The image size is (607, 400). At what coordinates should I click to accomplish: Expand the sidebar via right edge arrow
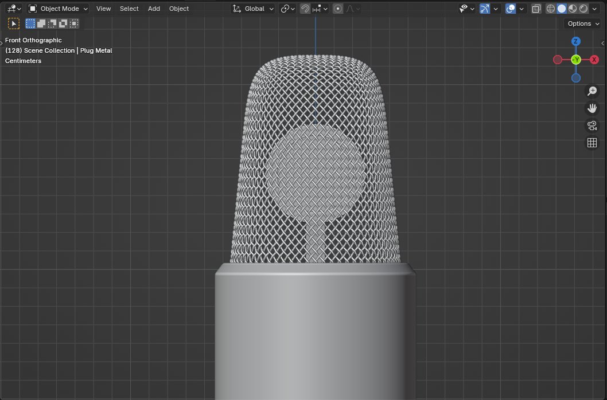pos(603,44)
